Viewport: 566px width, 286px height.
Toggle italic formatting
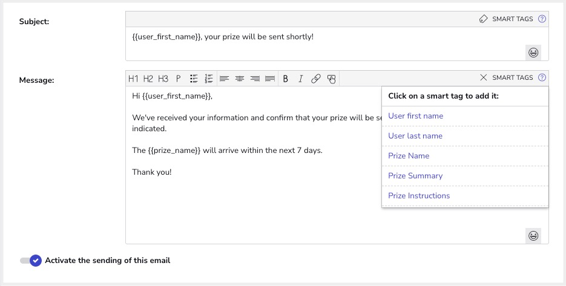click(300, 79)
